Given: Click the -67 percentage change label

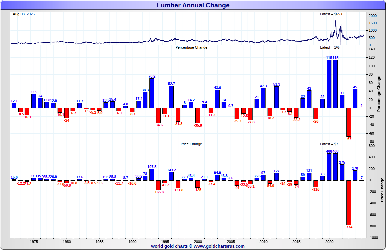Looking at the screenshot, I should (x=349, y=139).
